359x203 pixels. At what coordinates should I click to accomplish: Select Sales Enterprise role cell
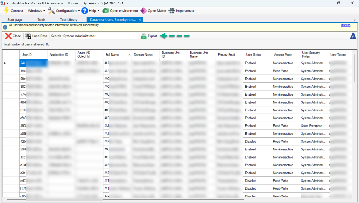tap(314, 126)
